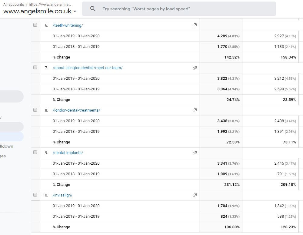Click the open-page icon beside /dental-implants/
The width and height of the screenshot is (303, 235).
tap(195, 153)
